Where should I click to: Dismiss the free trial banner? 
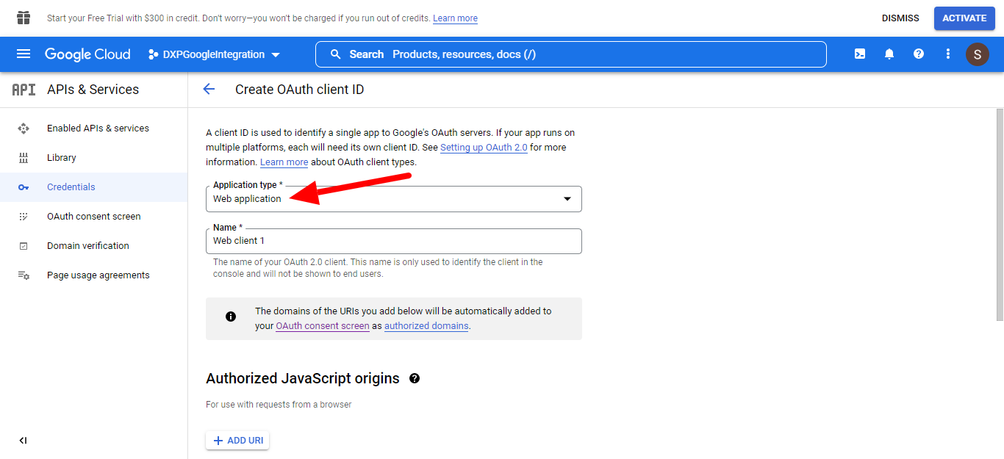(x=900, y=18)
